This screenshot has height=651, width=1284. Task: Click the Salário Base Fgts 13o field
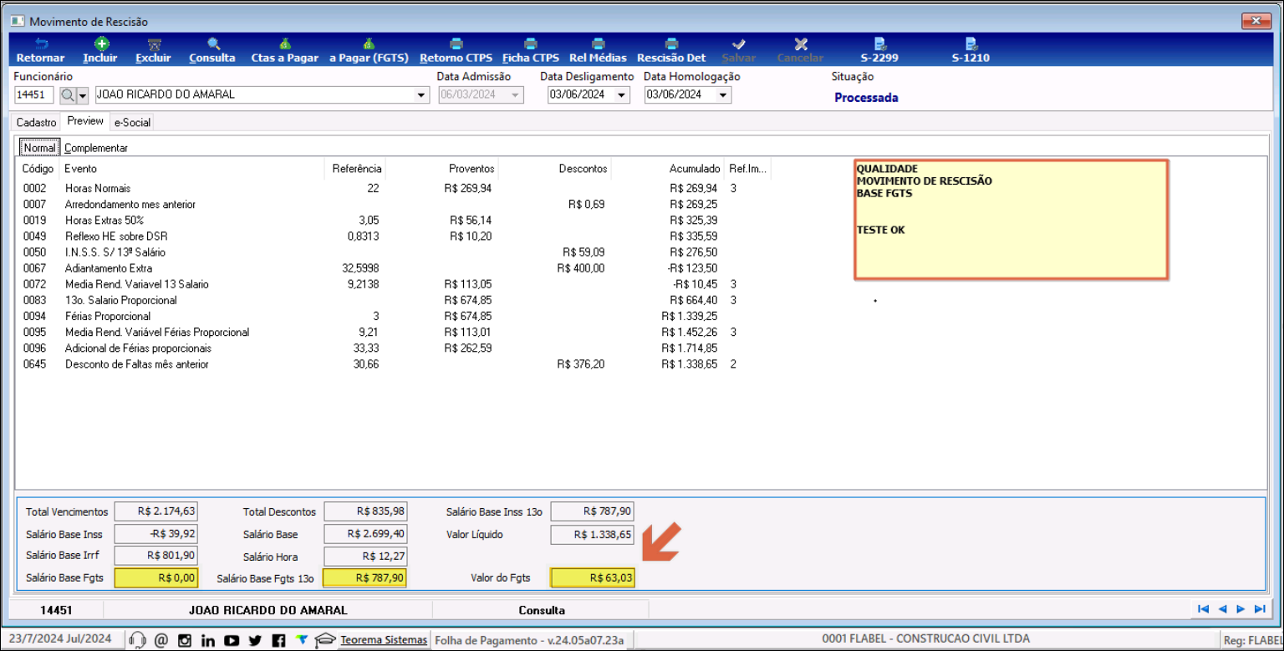pos(365,577)
